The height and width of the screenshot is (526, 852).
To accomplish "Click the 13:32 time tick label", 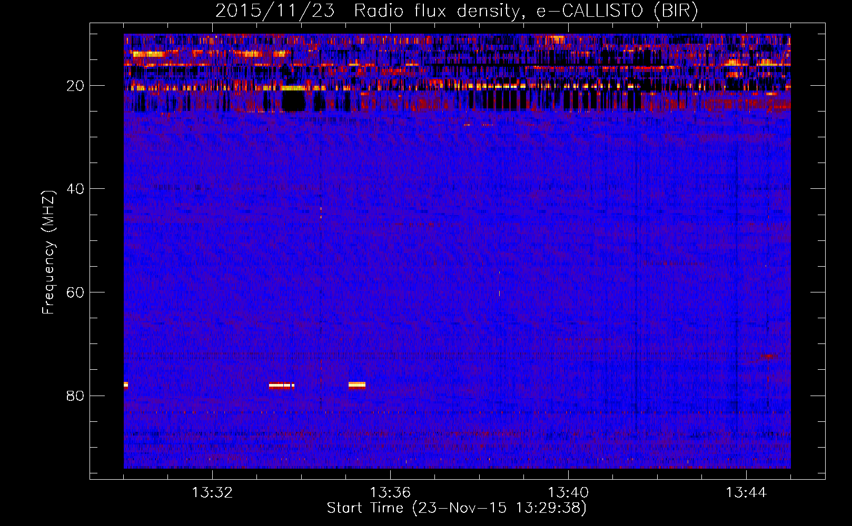I will [x=212, y=493].
